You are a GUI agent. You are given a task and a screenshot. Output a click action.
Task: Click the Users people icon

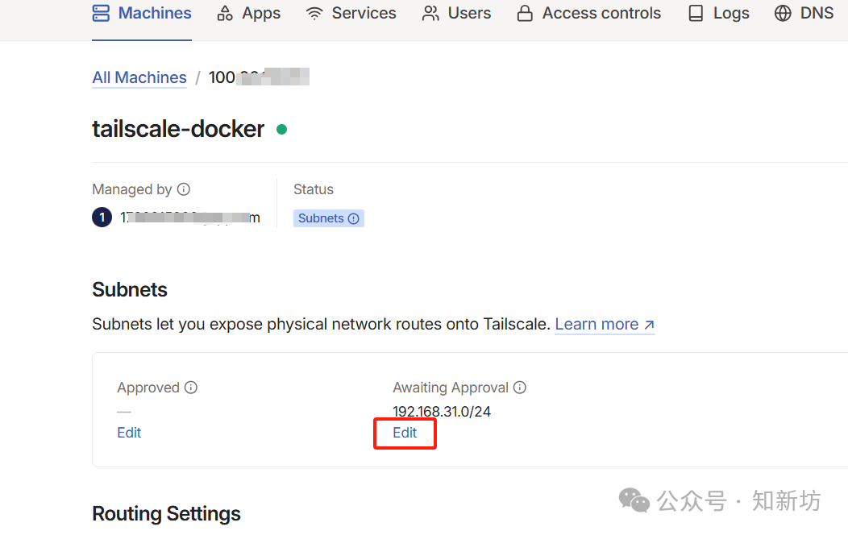431,14
